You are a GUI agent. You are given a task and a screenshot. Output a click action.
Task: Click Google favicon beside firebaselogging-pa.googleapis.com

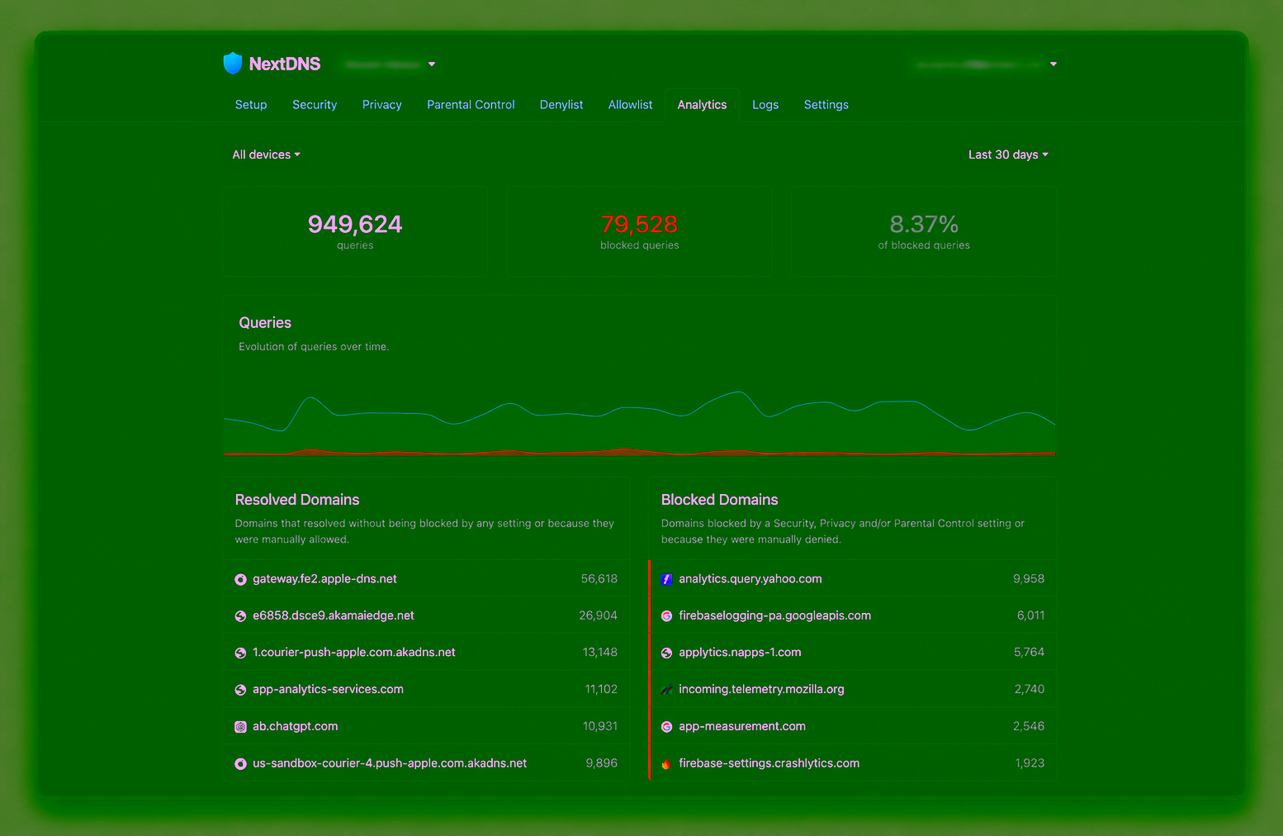[666, 616]
